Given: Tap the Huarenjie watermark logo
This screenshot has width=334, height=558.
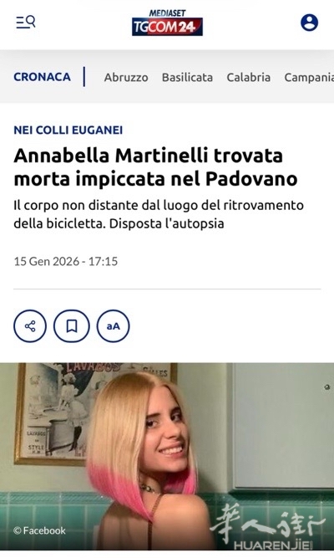Looking at the screenshot, I should [267, 529].
